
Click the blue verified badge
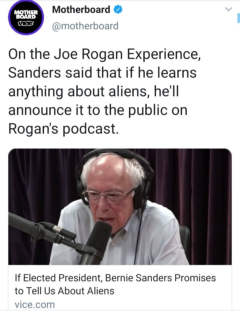(118, 9)
